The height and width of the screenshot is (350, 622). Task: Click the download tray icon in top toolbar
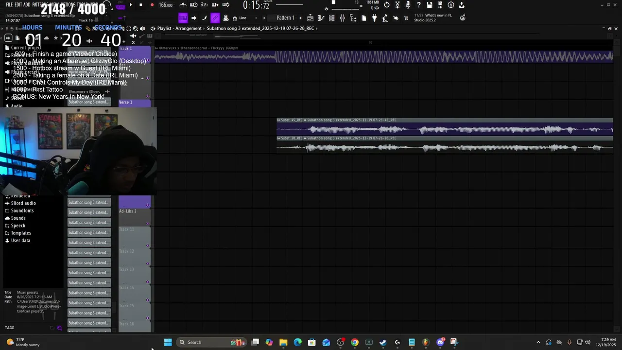[462, 5]
